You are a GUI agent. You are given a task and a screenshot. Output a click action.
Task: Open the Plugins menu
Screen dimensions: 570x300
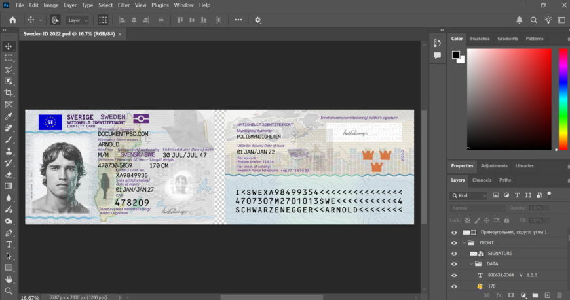coord(160,5)
